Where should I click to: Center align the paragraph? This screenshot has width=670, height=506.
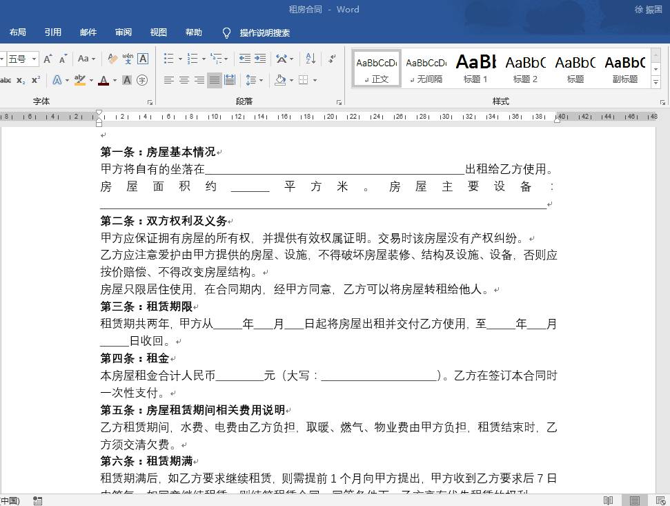(184, 80)
